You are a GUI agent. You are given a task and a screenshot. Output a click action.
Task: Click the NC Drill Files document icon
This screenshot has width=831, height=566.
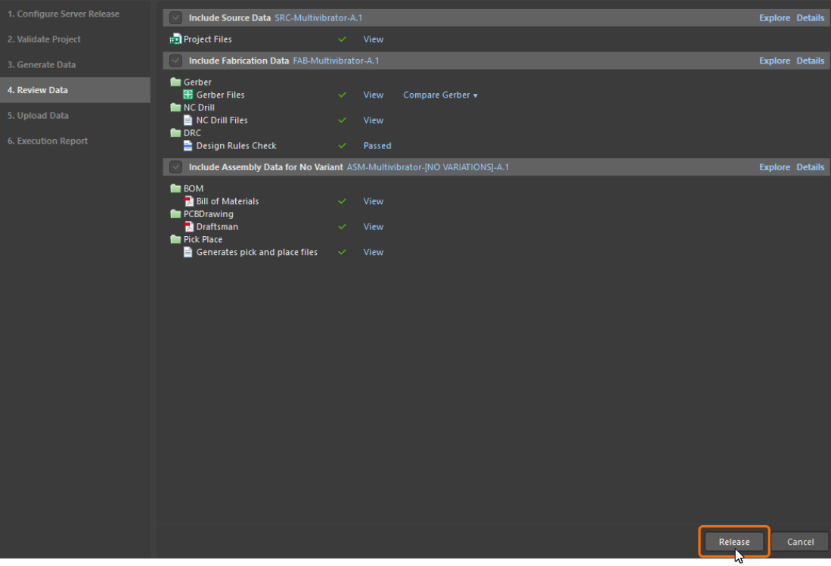(x=188, y=120)
